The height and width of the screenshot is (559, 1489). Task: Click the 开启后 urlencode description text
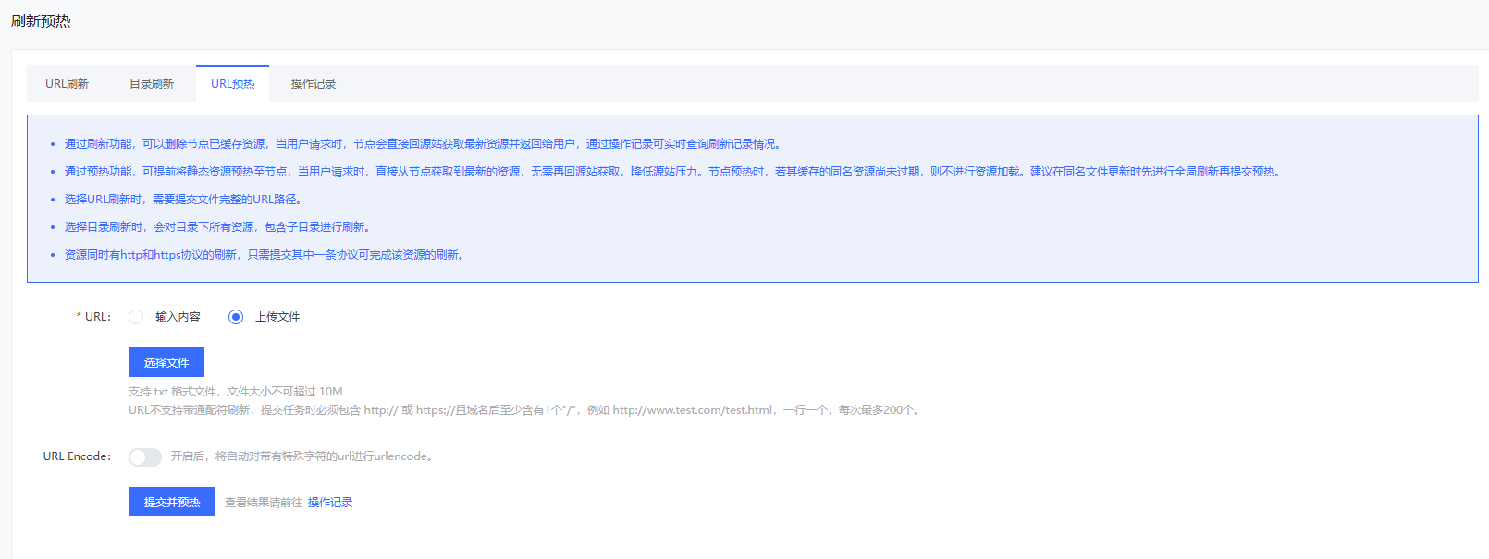(301, 456)
